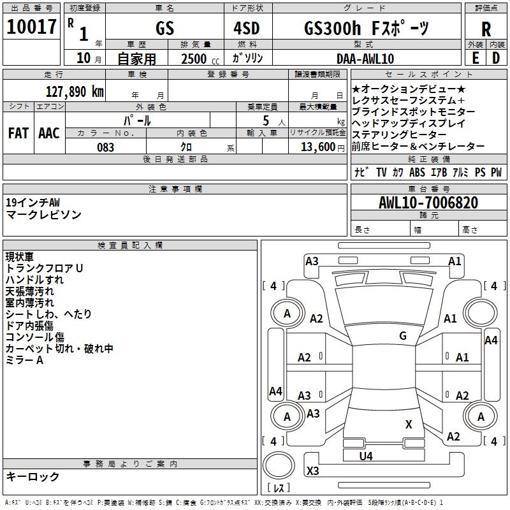Image resolution: width=510 pixels, height=510 pixels.
Task: Click inspector note カーペット切れ・破れ中
Action: (59, 349)
